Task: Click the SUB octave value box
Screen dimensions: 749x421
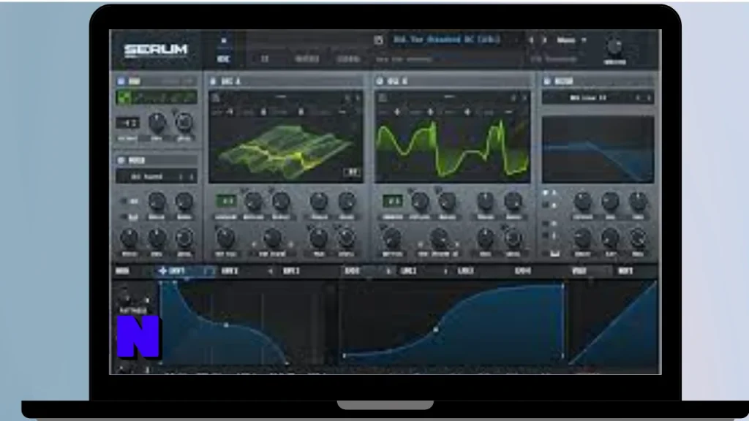Action: click(127, 123)
